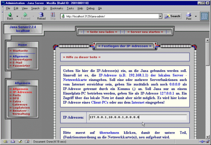This screenshot has height=145, width=211.
Task: Open the Edit menu
Action: [16, 8]
